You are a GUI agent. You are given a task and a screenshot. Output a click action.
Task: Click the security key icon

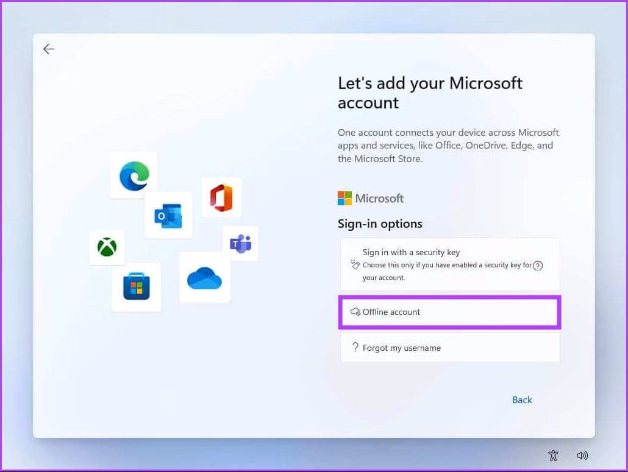click(355, 264)
